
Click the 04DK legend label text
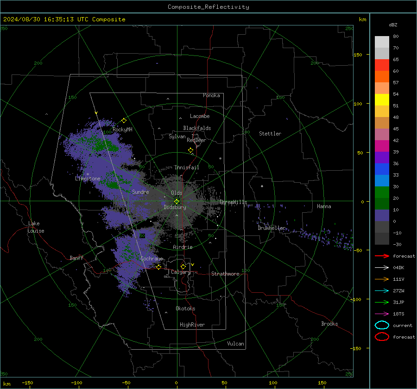tap(398, 268)
